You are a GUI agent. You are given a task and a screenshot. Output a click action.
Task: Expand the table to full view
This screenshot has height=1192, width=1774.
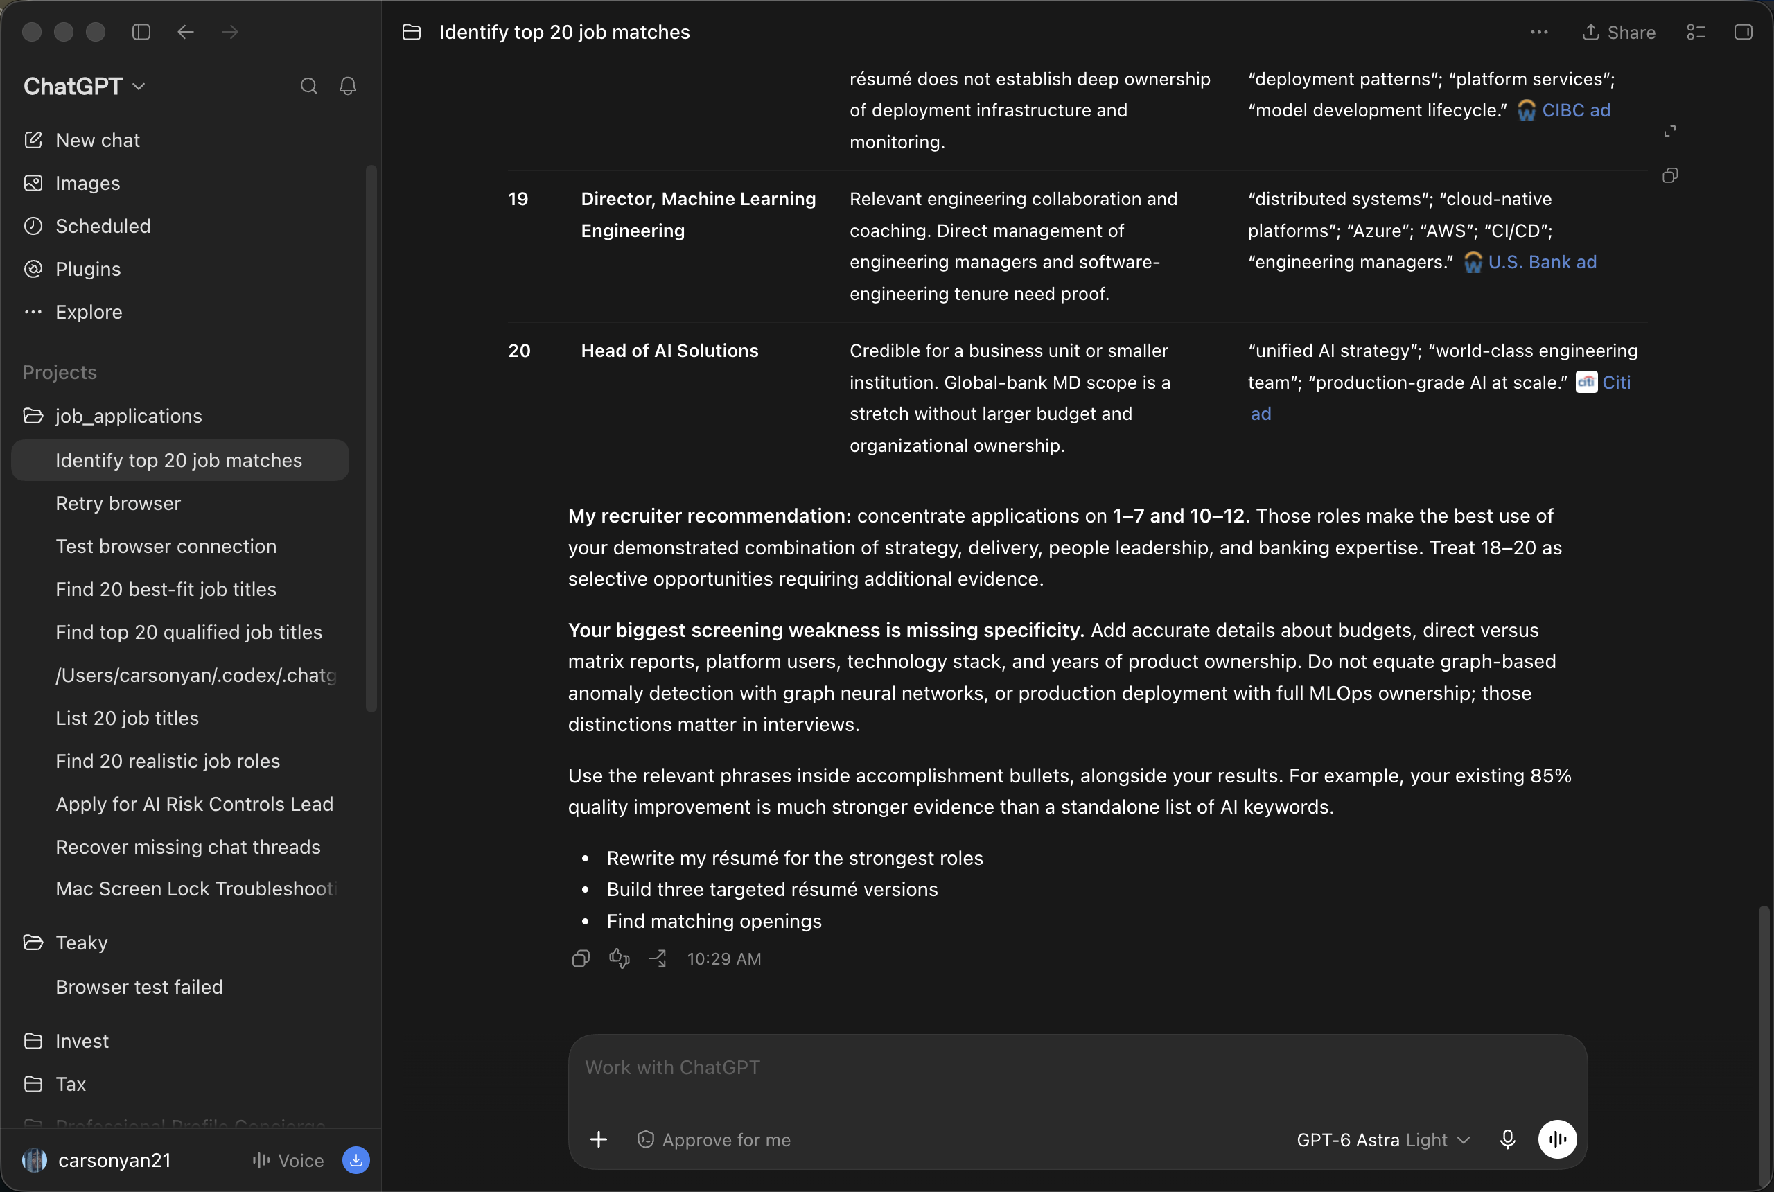[x=1670, y=132]
